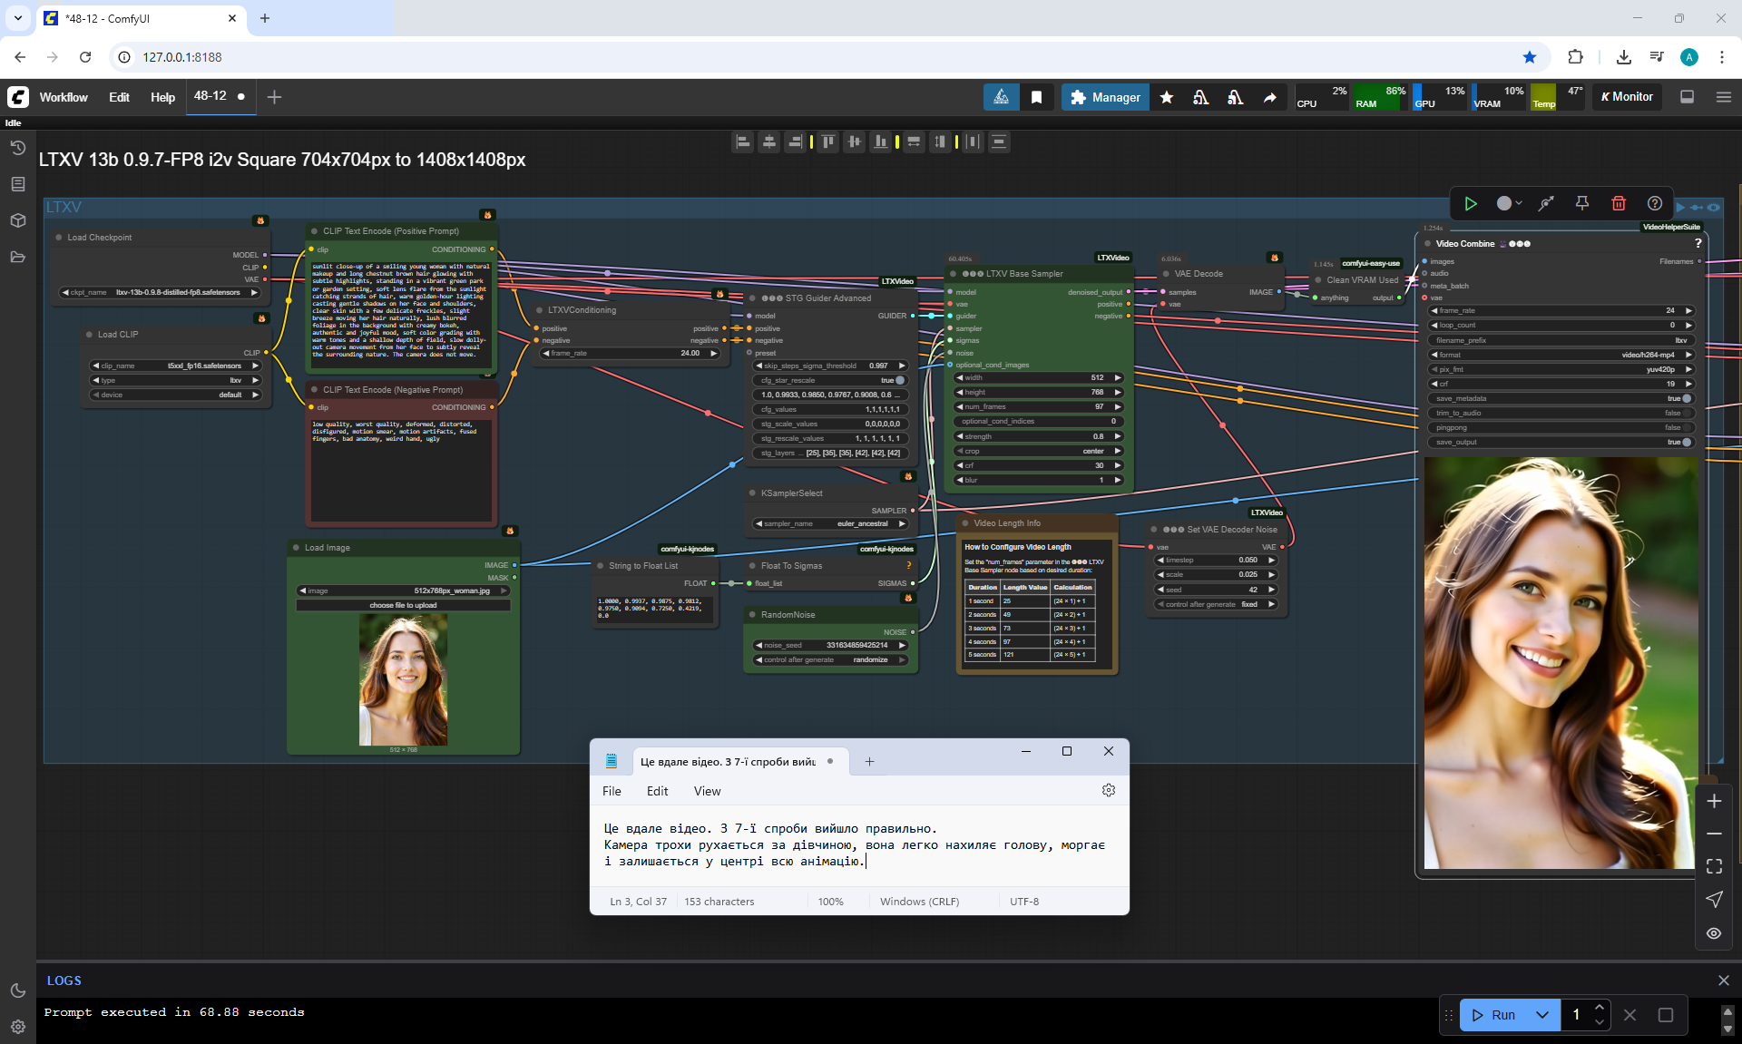Open the Manager button

click(1105, 97)
